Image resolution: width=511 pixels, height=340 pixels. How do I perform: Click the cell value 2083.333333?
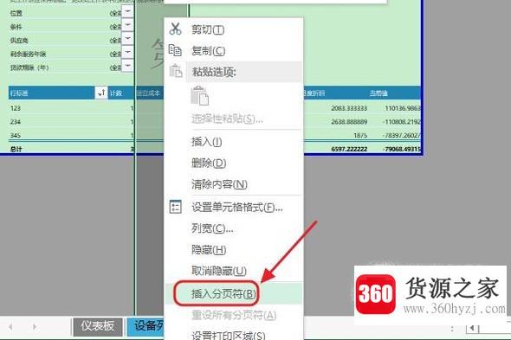(349, 108)
